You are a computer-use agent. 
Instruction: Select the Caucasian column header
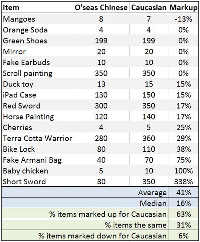coord(149,7)
